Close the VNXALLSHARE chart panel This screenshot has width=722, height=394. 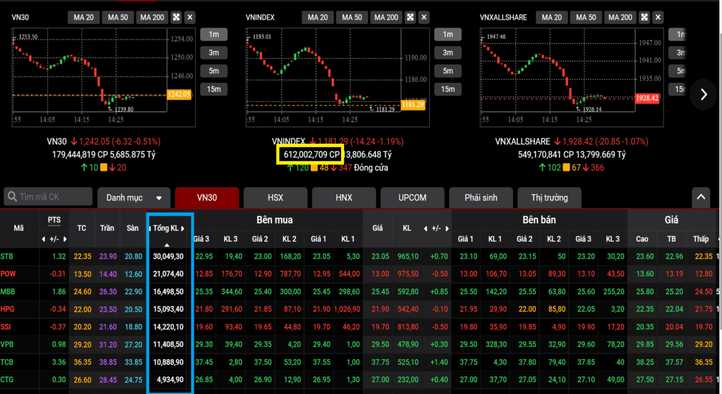coord(658,17)
